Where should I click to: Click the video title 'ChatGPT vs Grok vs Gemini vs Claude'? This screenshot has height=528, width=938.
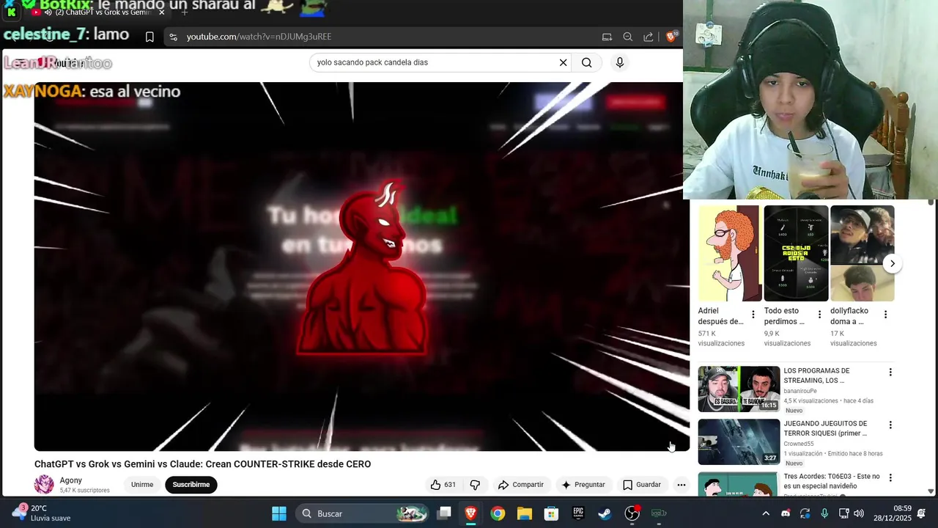tap(203, 464)
